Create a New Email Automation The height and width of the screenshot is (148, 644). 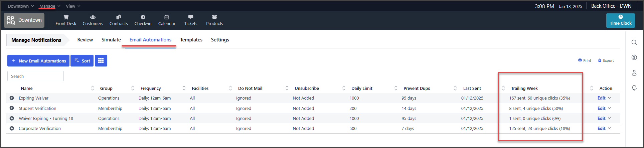click(38, 61)
